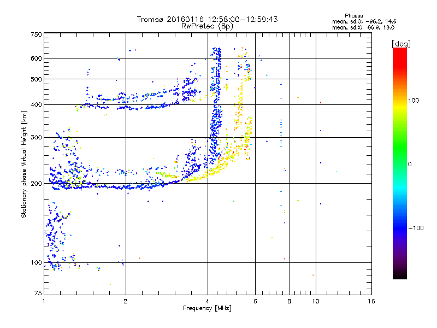The width and height of the screenshot is (437, 328).
Task: Click the x-axis tick label '1'
Action: click(44, 301)
